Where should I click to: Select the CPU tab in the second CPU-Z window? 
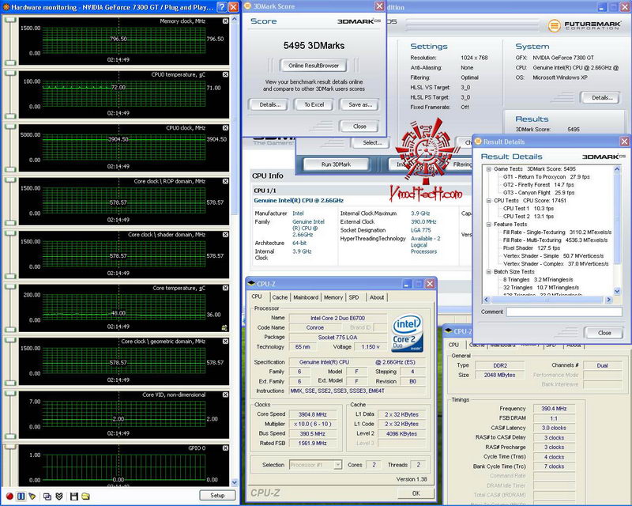(453, 345)
